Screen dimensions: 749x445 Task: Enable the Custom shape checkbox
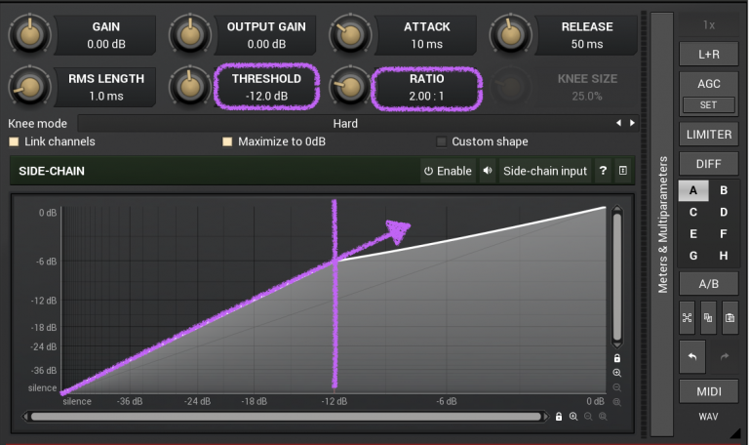point(442,142)
